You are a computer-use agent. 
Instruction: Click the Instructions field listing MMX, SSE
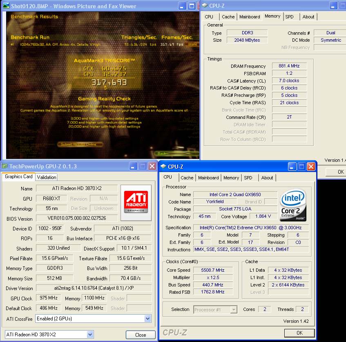click(x=251, y=250)
